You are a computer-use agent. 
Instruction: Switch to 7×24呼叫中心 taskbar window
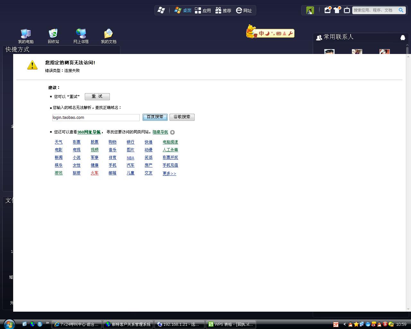[77, 324]
